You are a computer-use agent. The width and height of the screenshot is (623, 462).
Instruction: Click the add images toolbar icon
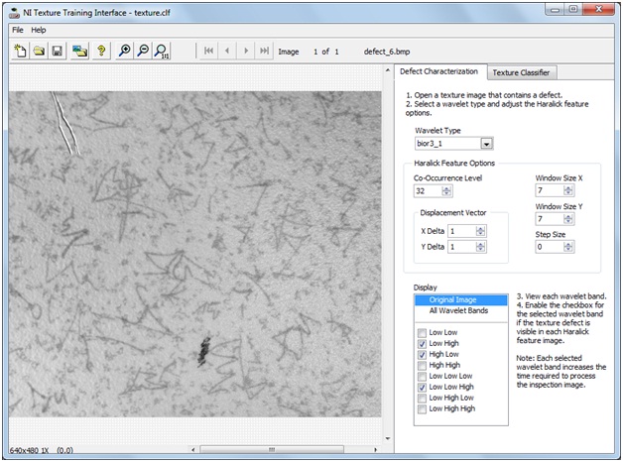point(80,52)
